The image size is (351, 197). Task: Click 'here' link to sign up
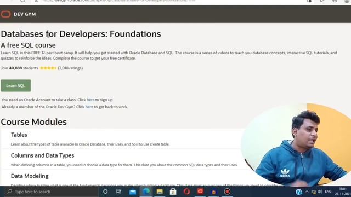click(90, 100)
